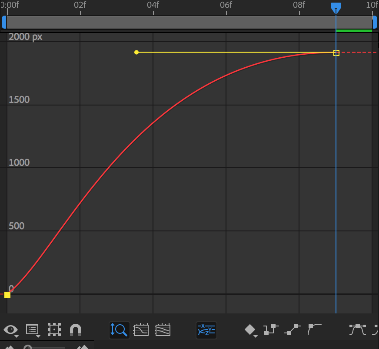The height and width of the screenshot is (349, 379).
Task: Toggle Separate Dimensions (XYZ) button
Action: pyautogui.click(x=206, y=330)
